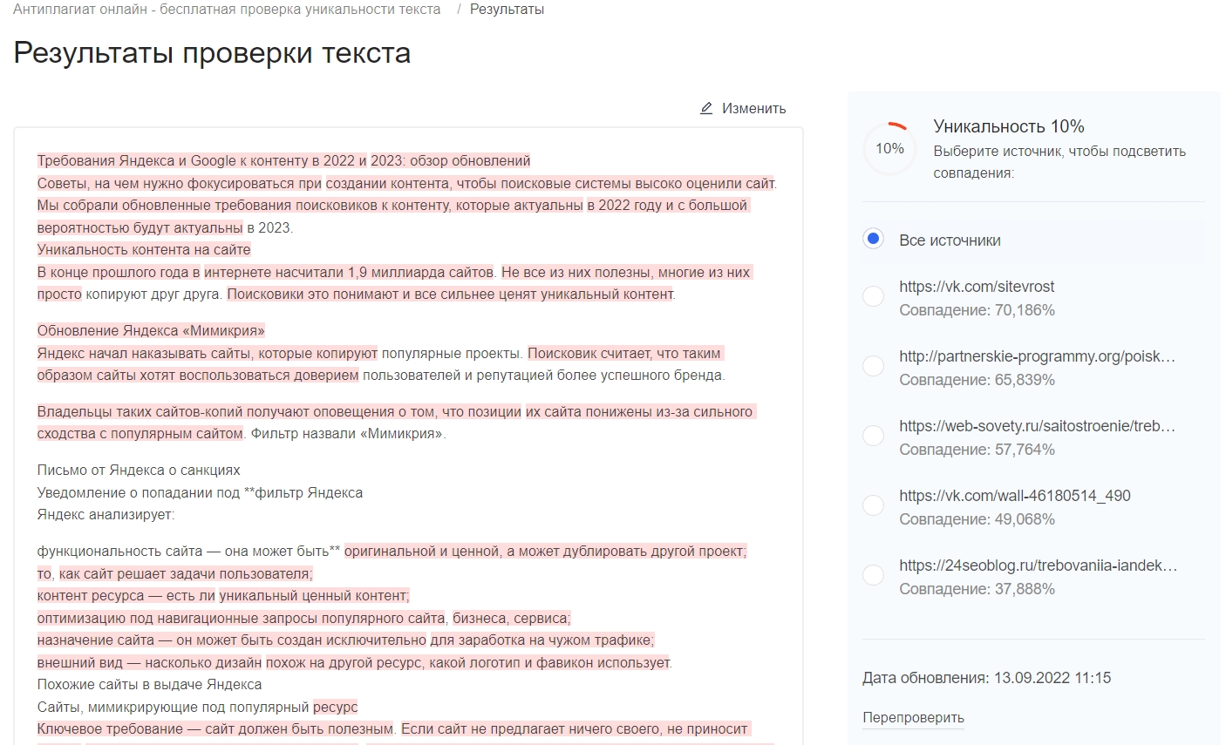The width and height of the screenshot is (1226, 745).
Task: Click the Перепроверить recheck link
Action: pyautogui.click(x=913, y=718)
